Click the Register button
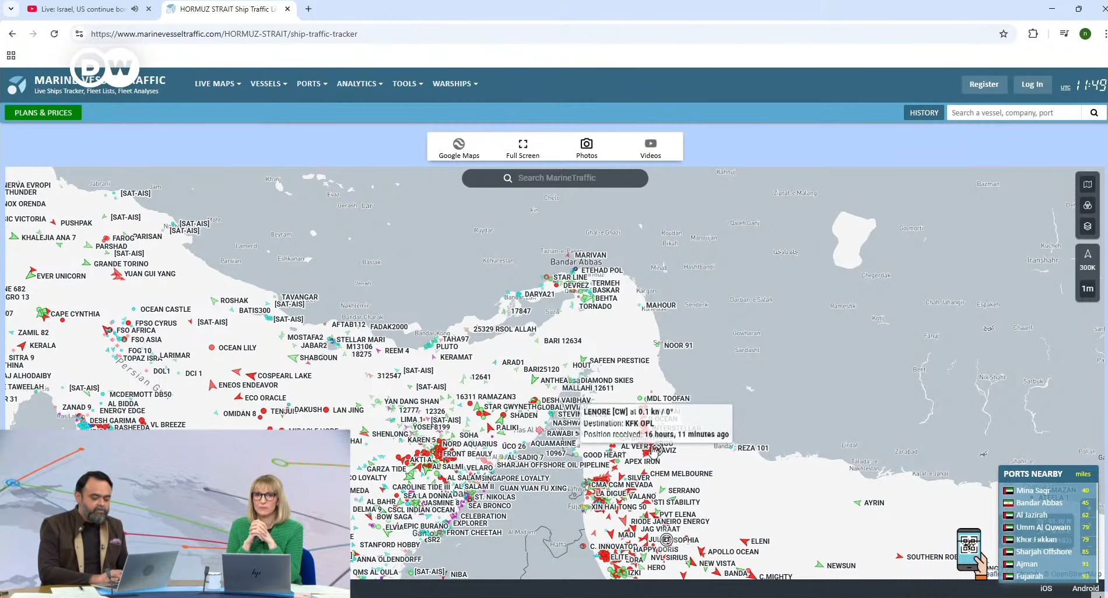The height and width of the screenshot is (598, 1108). click(984, 85)
